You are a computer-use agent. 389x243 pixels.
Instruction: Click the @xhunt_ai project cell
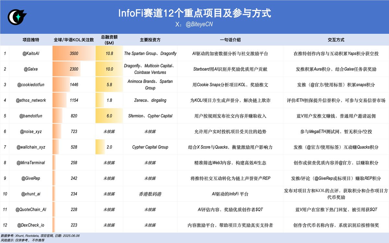(31, 194)
